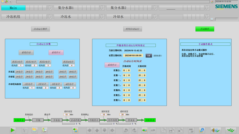Toggle the cooling tower 1组允许 button

29,84
